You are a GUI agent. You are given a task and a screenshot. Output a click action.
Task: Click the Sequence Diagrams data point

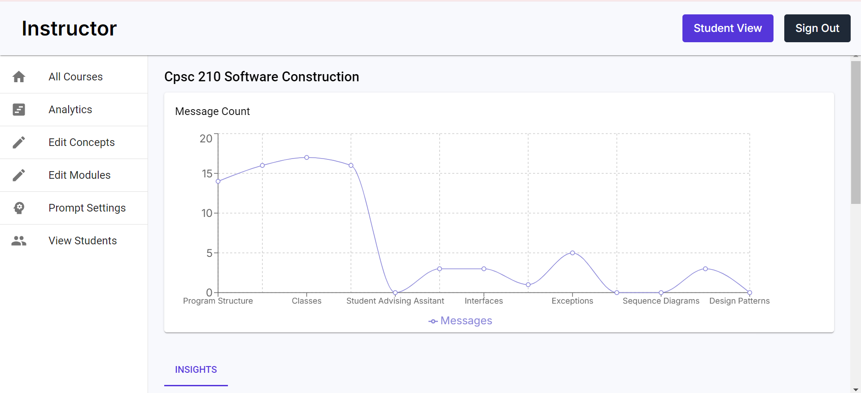pos(661,293)
